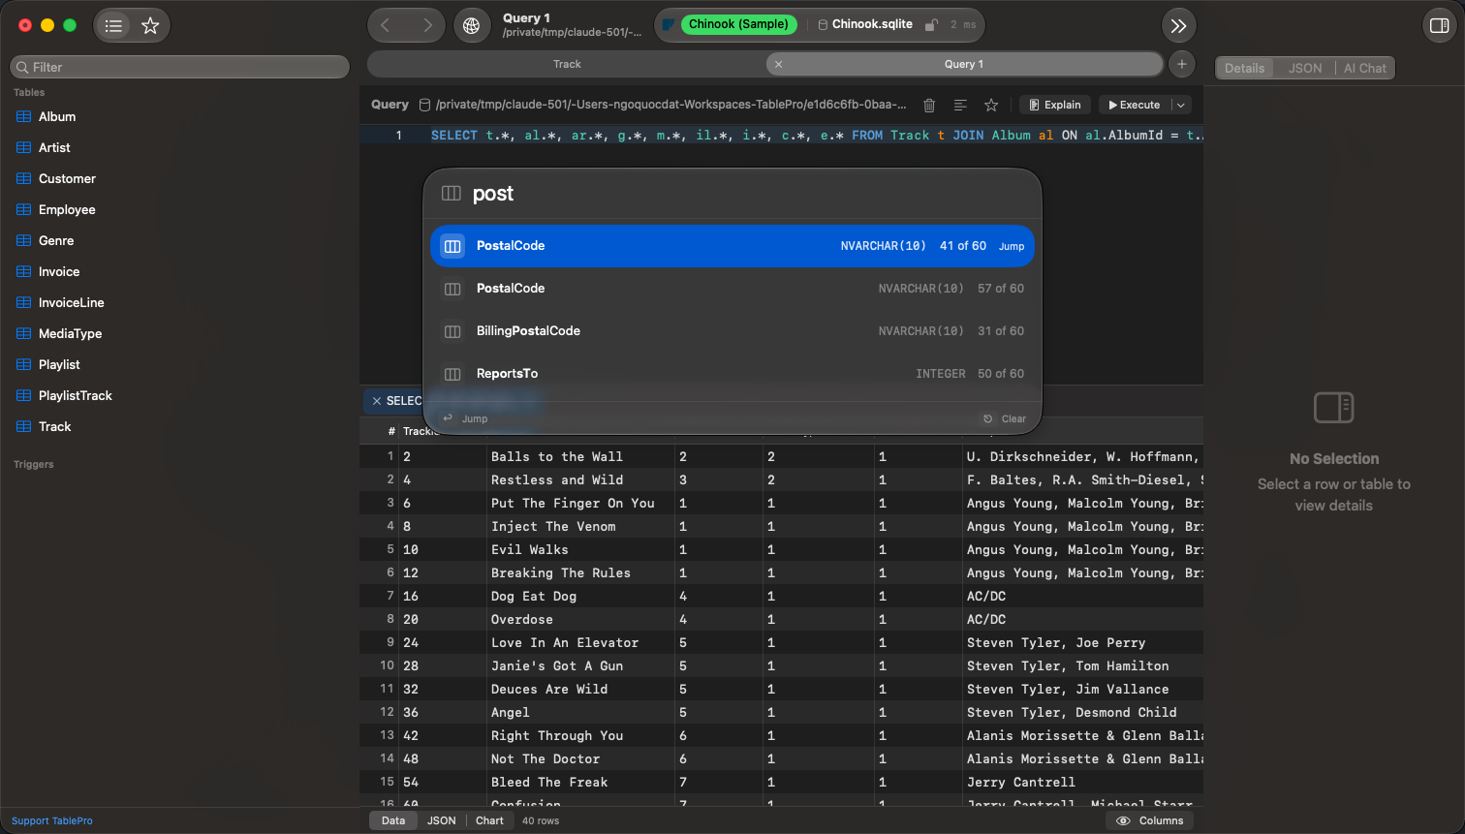
Task: Close the SELECT result tab
Action: point(377,401)
